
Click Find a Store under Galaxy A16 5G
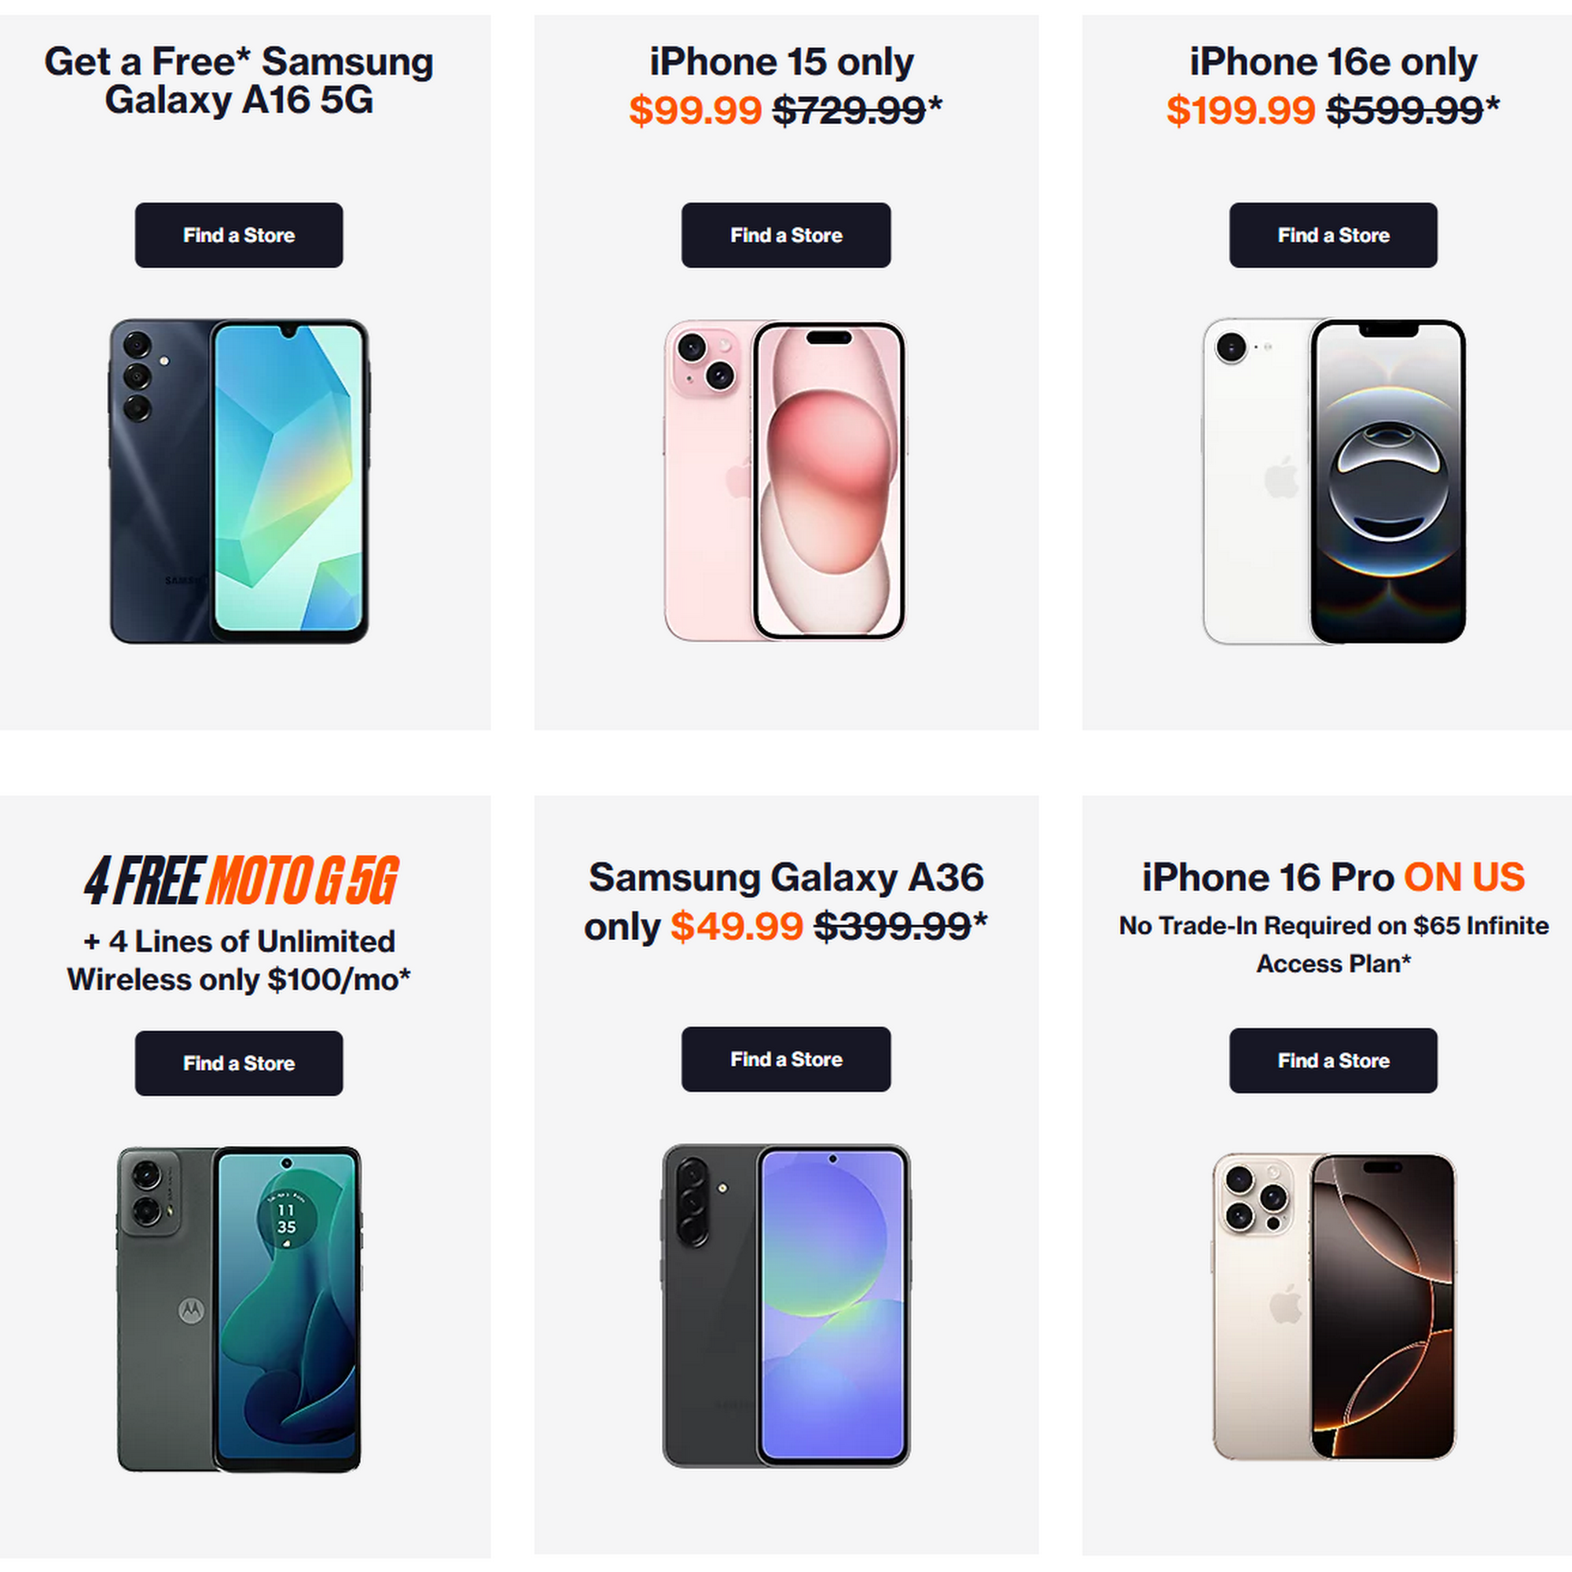click(238, 235)
